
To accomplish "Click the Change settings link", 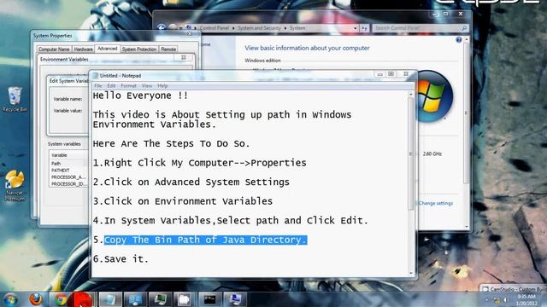I will [x=435, y=203].
